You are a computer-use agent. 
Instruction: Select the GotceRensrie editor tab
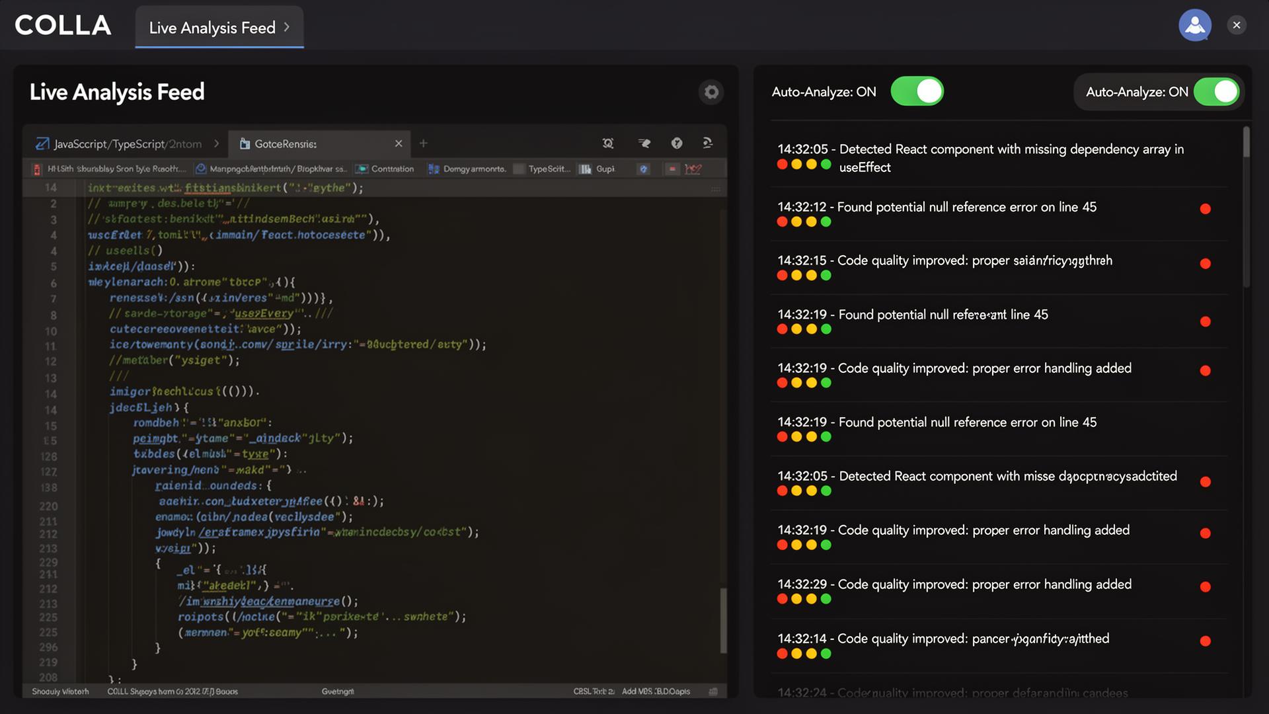(x=286, y=143)
